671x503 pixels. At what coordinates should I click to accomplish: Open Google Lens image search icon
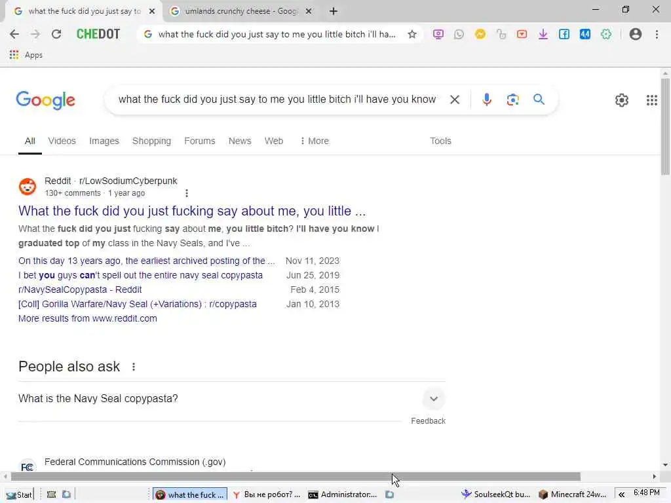coord(512,100)
